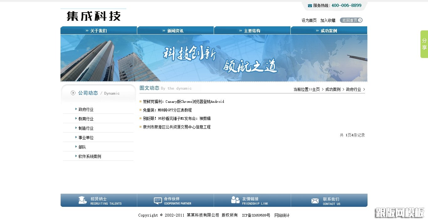Click the 友情链接 people icon
Image resolution: width=428 pixels, height=220 pixels.
[x=235, y=200]
